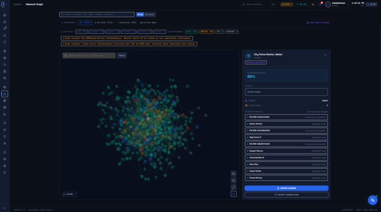Open the highlighted Network Graph sidebar icon
This screenshot has width=381, height=212.
tap(5, 94)
